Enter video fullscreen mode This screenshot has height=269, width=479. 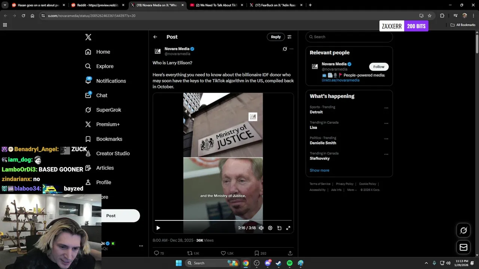click(x=288, y=228)
